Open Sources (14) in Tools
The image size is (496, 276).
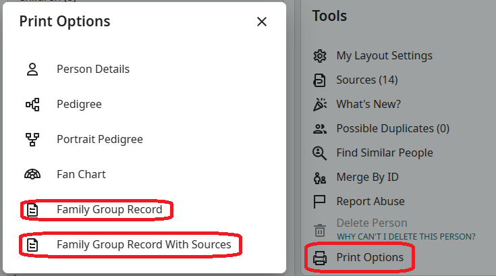tap(367, 80)
